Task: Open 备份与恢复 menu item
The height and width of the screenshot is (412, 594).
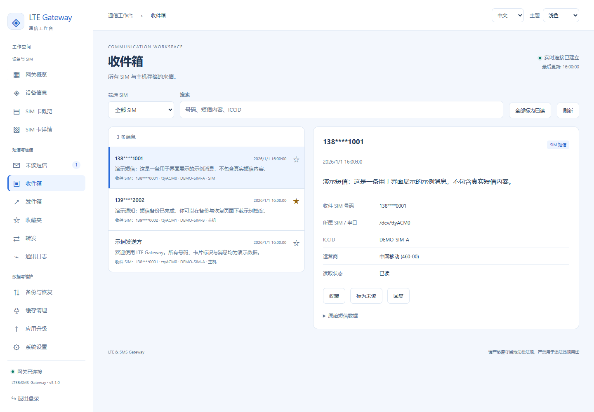Action: [x=46, y=293]
